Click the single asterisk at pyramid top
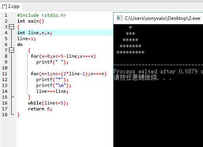Screen dimensions: 203x147 point(130,27)
